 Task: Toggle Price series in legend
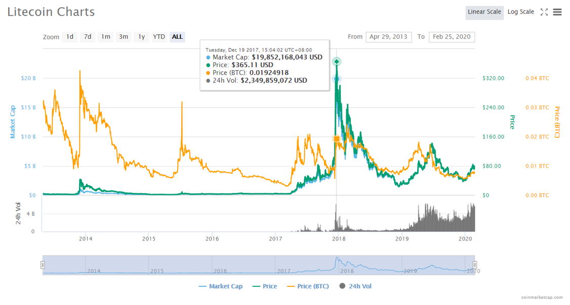(x=264, y=286)
